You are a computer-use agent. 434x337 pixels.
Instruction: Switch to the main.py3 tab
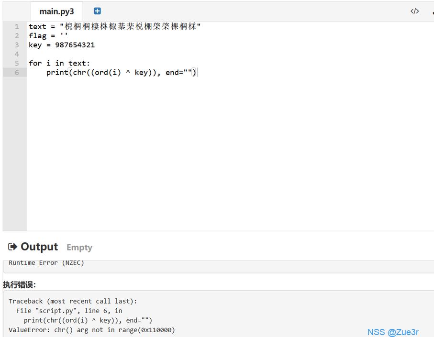[x=56, y=11]
